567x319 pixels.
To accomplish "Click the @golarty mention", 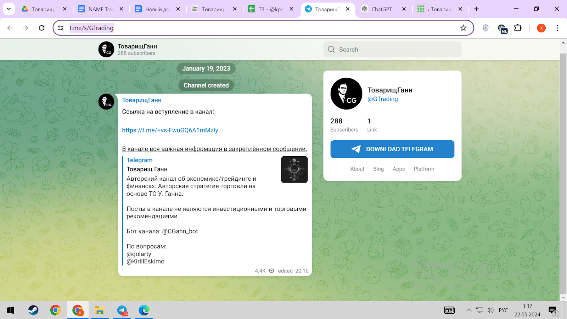I will (139, 254).
